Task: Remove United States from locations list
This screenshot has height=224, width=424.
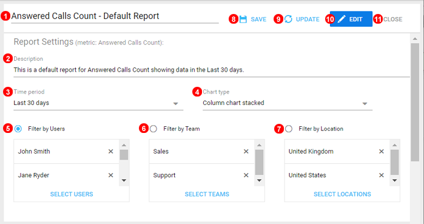Action: pos(382,175)
